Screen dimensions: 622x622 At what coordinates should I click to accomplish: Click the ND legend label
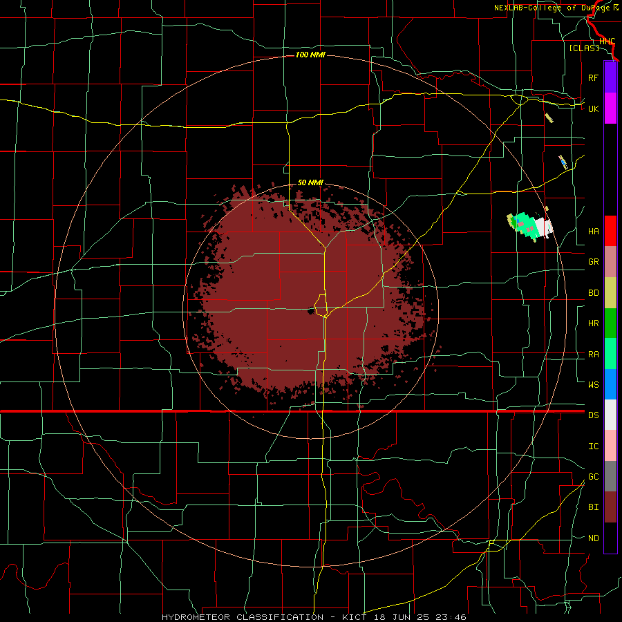pos(593,538)
